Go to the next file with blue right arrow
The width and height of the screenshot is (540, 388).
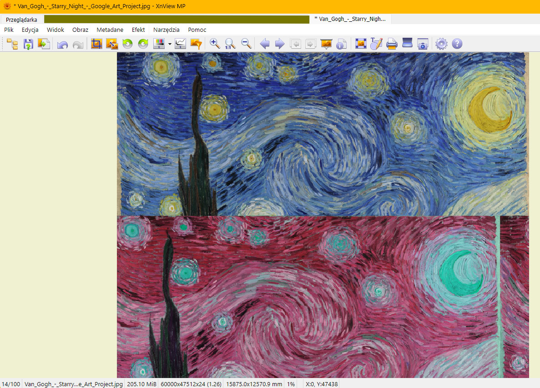coord(280,44)
